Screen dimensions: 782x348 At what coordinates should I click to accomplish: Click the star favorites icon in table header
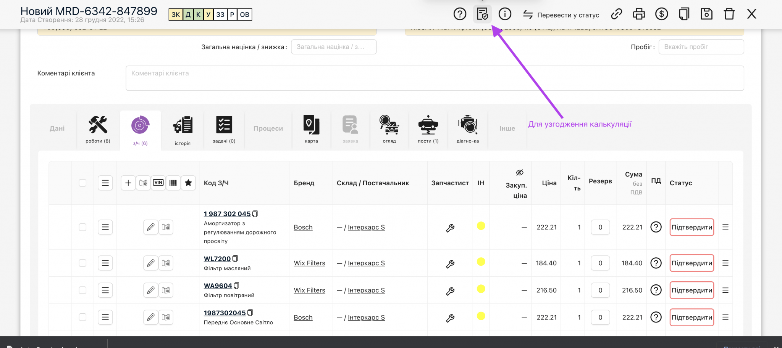click(188, 183)
